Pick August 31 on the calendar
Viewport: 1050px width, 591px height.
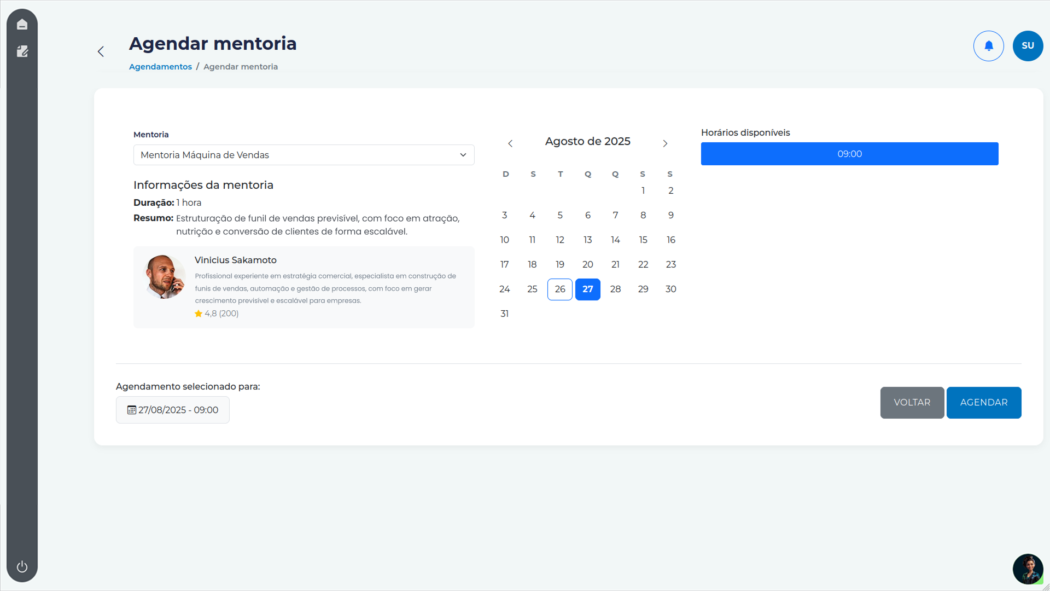pyautogui.click(x=504, y=314)
